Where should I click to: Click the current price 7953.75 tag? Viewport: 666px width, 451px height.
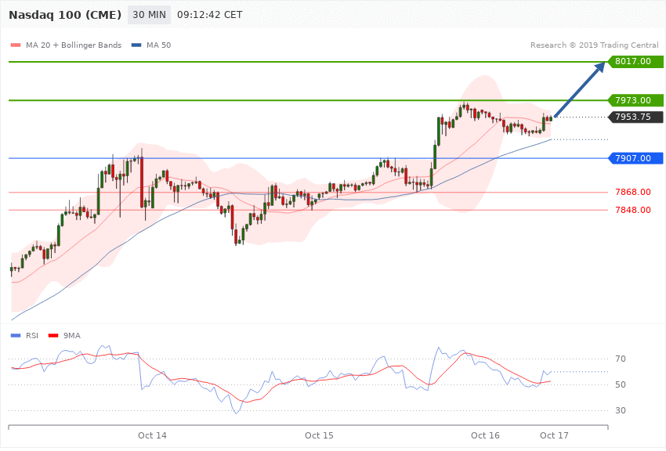[636, 117]
